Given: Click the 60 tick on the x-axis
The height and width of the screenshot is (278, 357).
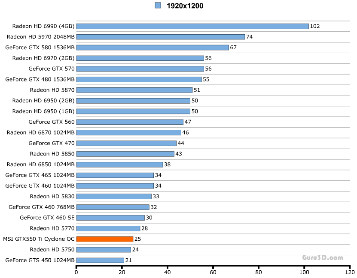Looking at the screenshot, I should (213, 272).
